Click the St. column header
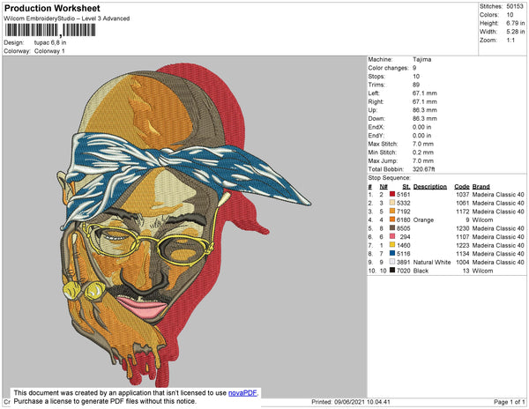 [406, 187]
